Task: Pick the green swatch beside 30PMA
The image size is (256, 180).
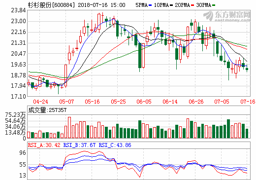Action: pos(214,5)
